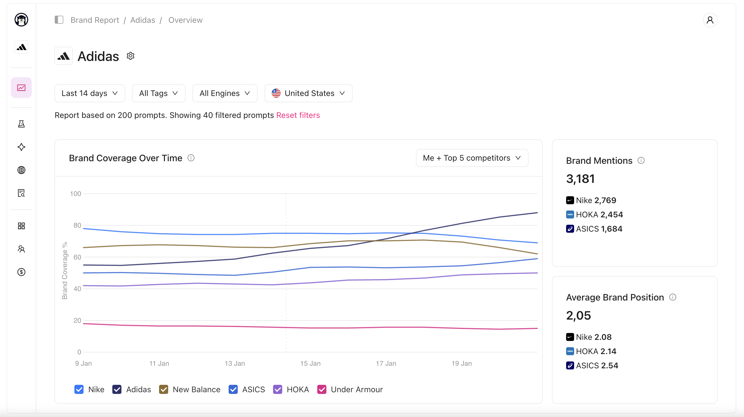
Task: Click the gear icon beside Adidas title
Action: [x=131, y=56]
